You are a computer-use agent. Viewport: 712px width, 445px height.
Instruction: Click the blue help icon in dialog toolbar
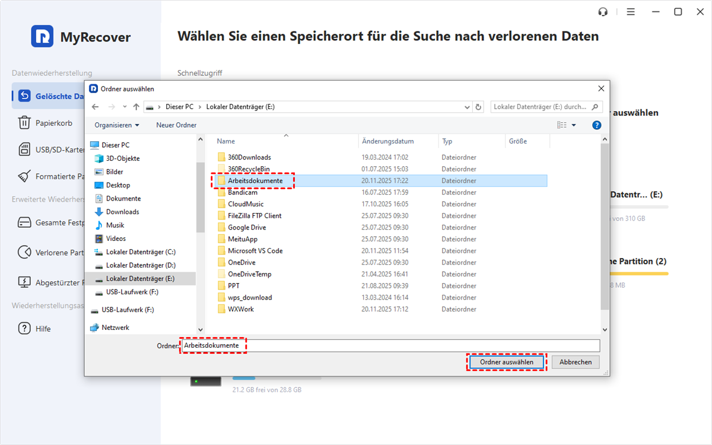coord(597,125)
